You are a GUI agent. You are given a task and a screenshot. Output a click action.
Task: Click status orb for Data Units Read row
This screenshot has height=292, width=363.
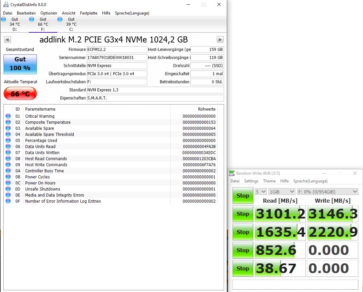[x=8, y=146]
